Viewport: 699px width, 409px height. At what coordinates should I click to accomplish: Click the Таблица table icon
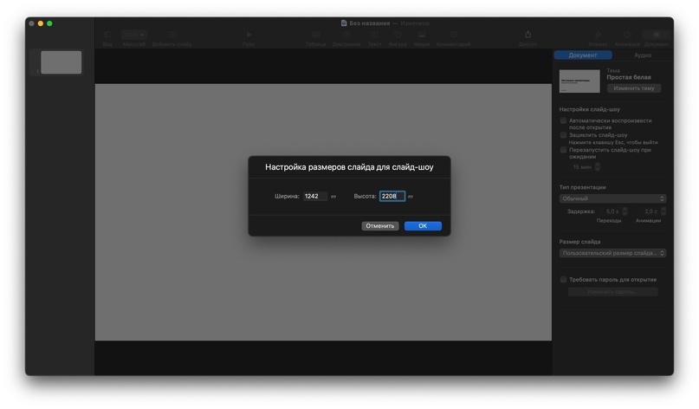coord(315,35)
